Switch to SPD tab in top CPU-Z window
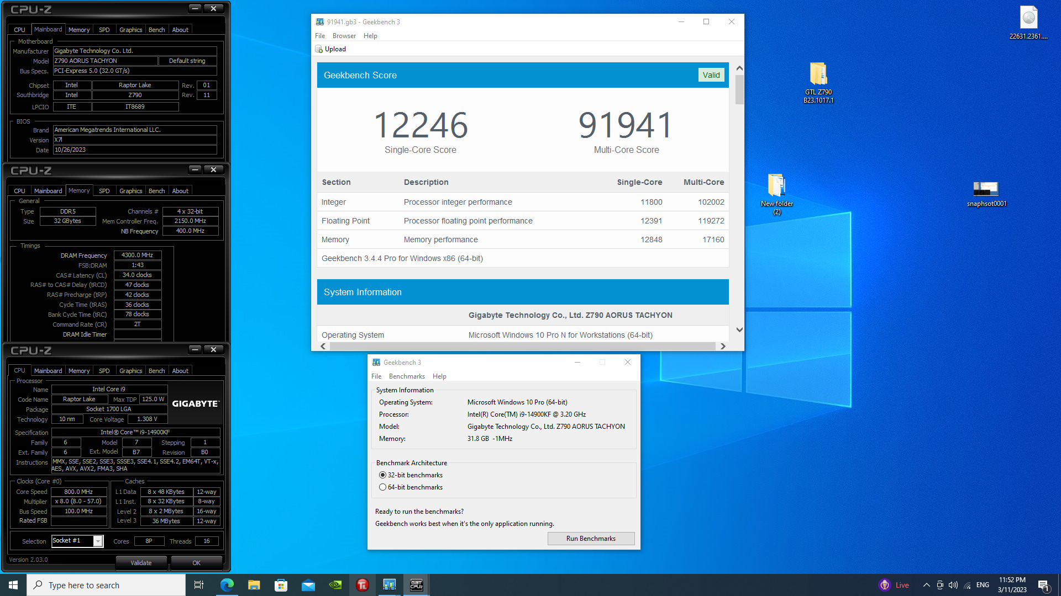Screen dimensions: 1061x596 coord(104,30)
